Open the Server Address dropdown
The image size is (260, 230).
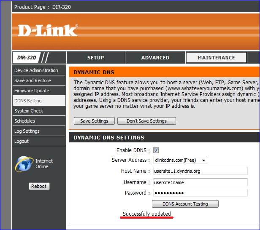(180, 160)
